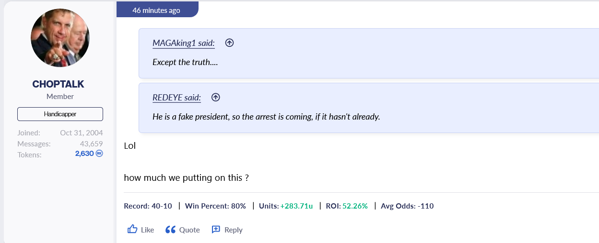Open CHOPTALK's avatar picture
Viewport: 599px width, 243px height.
[60, 38]
